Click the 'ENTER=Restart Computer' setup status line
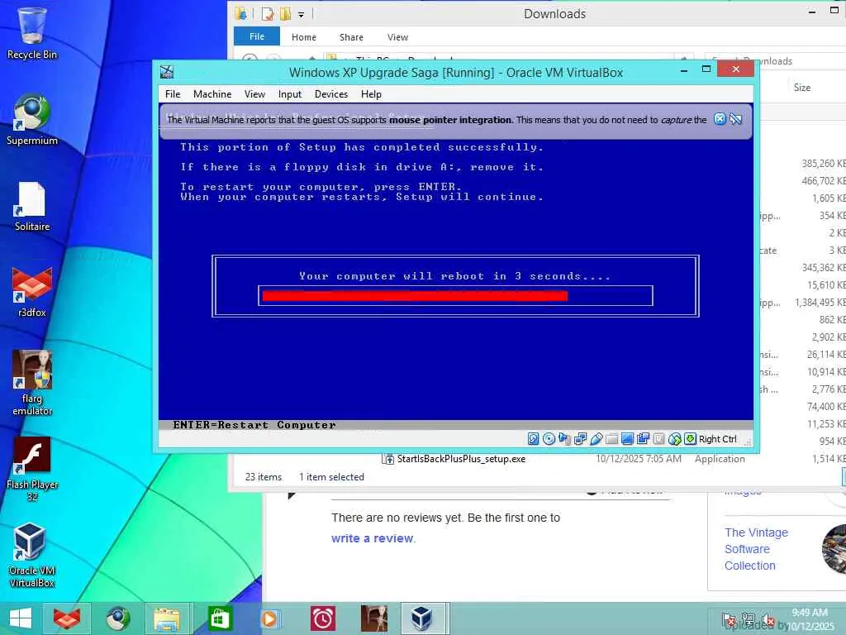The width and height of the screenshot is (846, 635). coord(254,425)
